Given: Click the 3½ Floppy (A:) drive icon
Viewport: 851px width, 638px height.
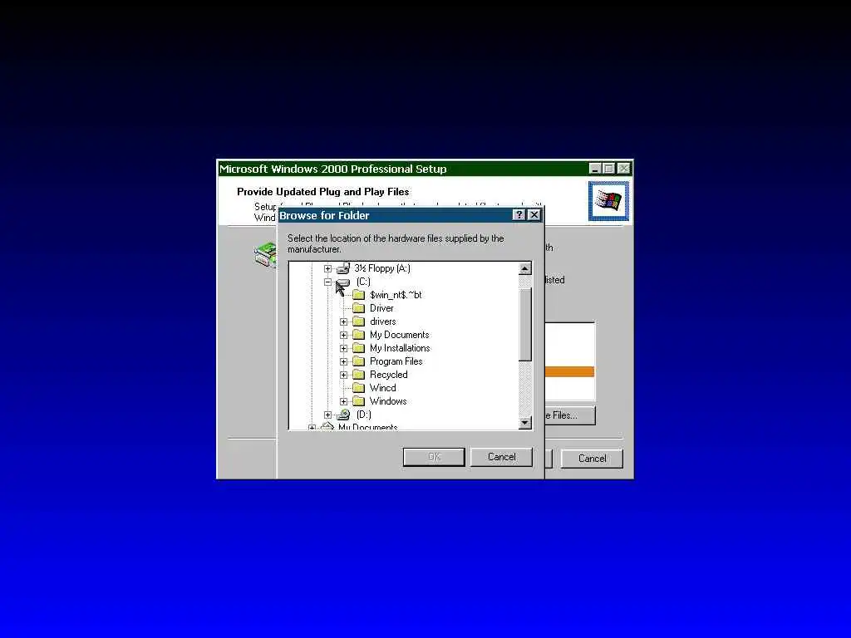Looking at the screenshot, I should 342,268.
